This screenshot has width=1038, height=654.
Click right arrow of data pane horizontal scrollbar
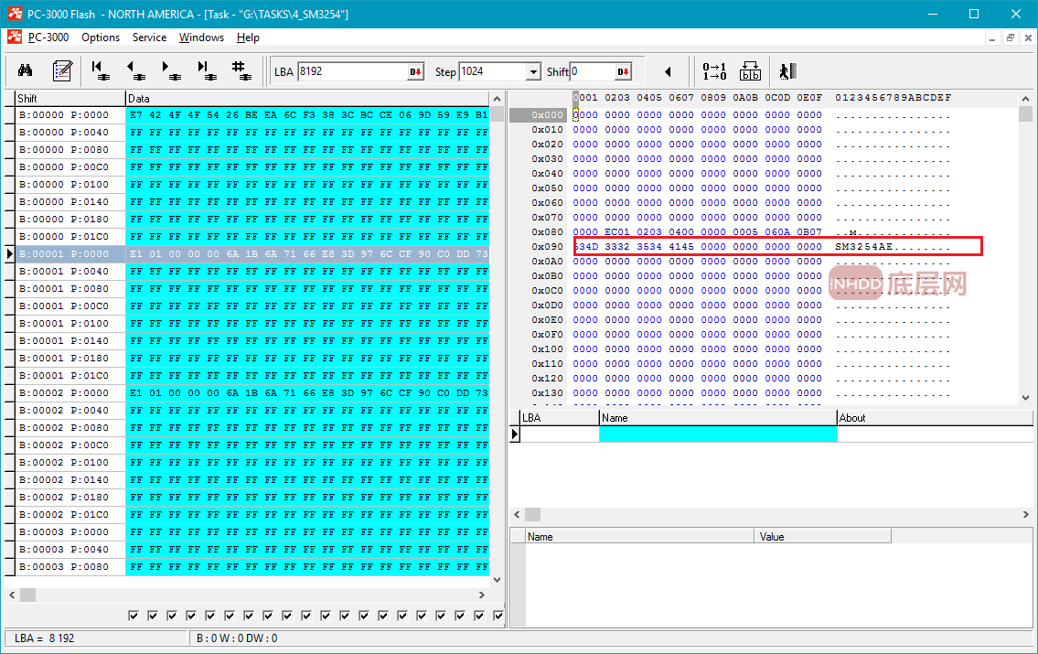(481, 595)
